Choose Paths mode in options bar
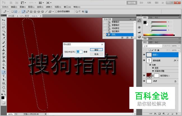This screenshot has height=116, width=182. tap(16, 11)
